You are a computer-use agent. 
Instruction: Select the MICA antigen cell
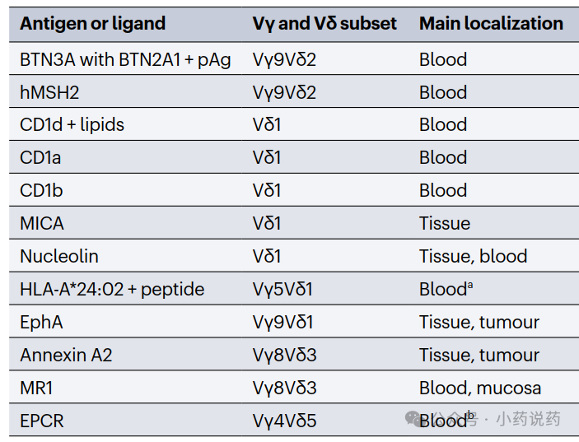[x=42, y=223]
